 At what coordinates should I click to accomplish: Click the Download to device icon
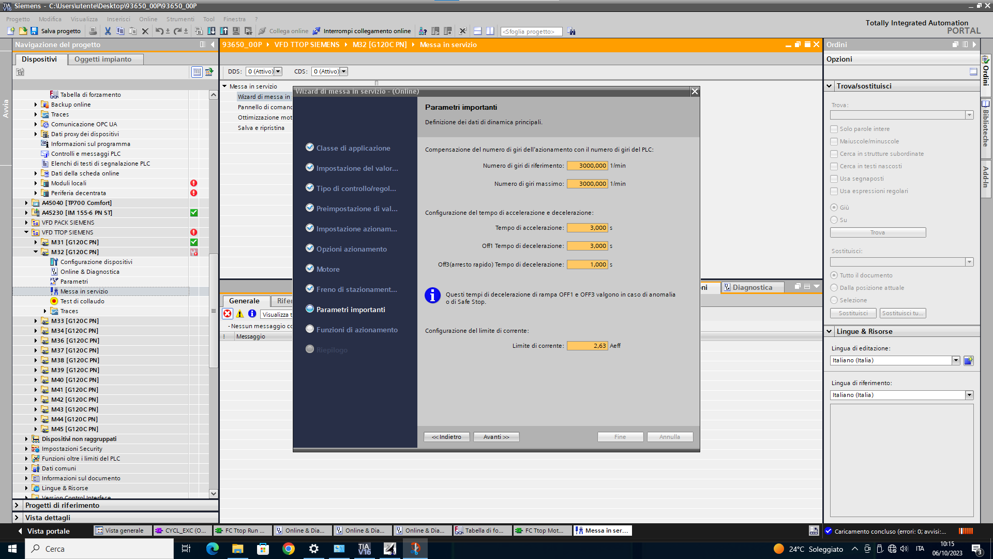tap(212, 31)
